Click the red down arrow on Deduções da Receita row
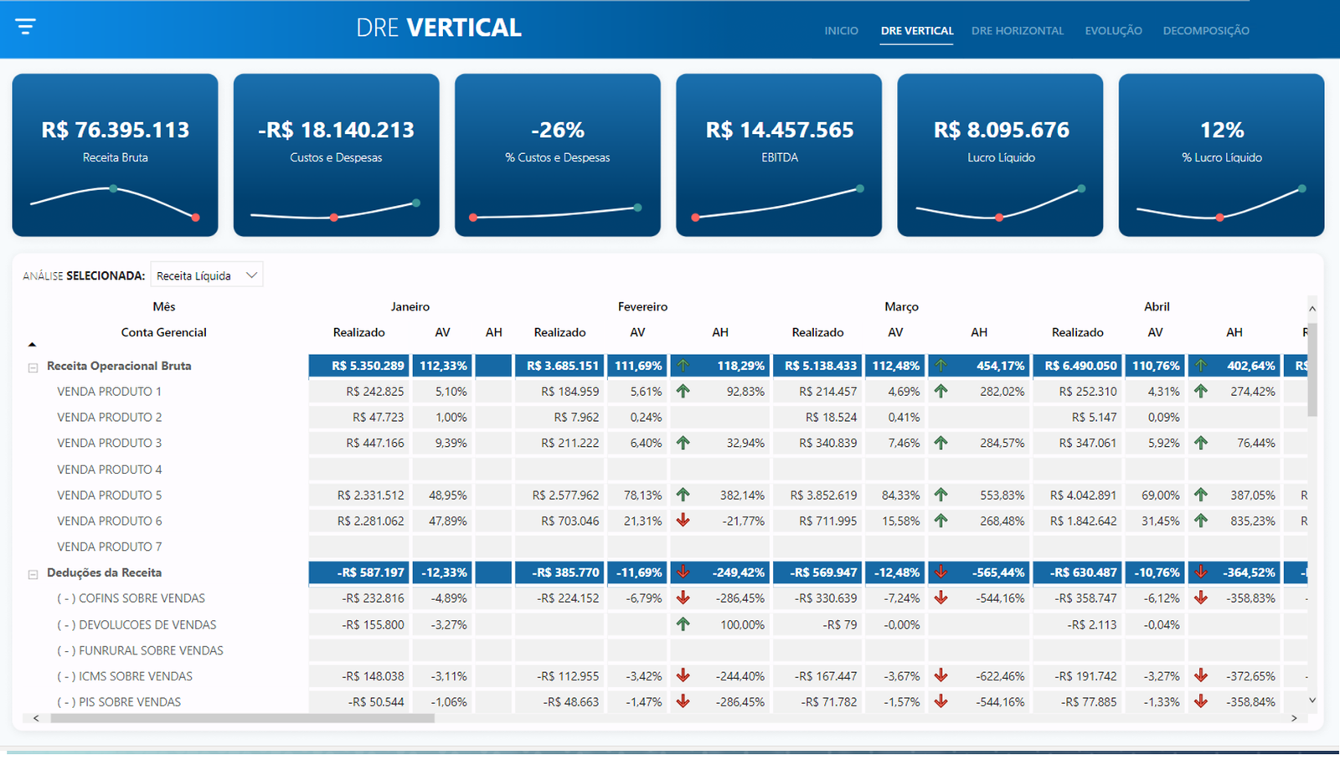This screenshot has height=760, width=1340. point(683,573)
